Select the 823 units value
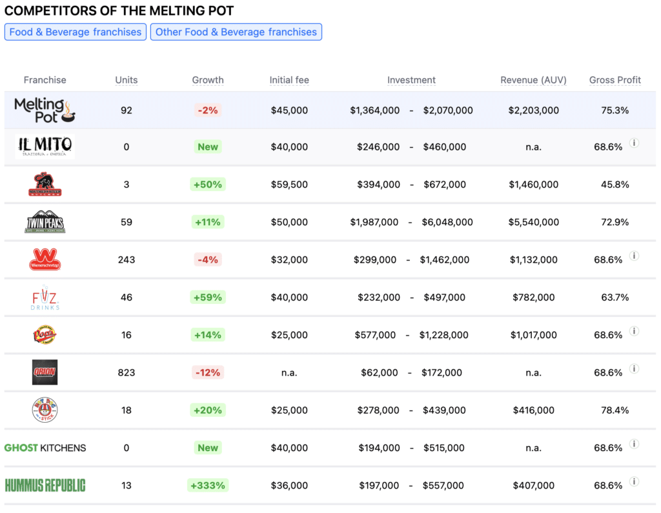The height and width of the screenshot is (513, 661). point(127,372)
